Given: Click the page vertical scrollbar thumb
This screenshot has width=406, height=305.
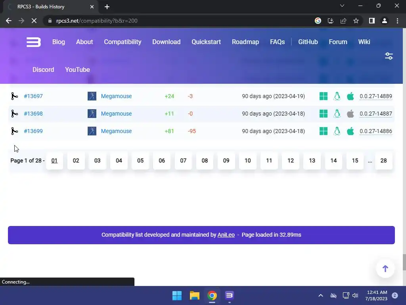Looking at the screenshot, I should pyautogui.click(x=404, y=263).
